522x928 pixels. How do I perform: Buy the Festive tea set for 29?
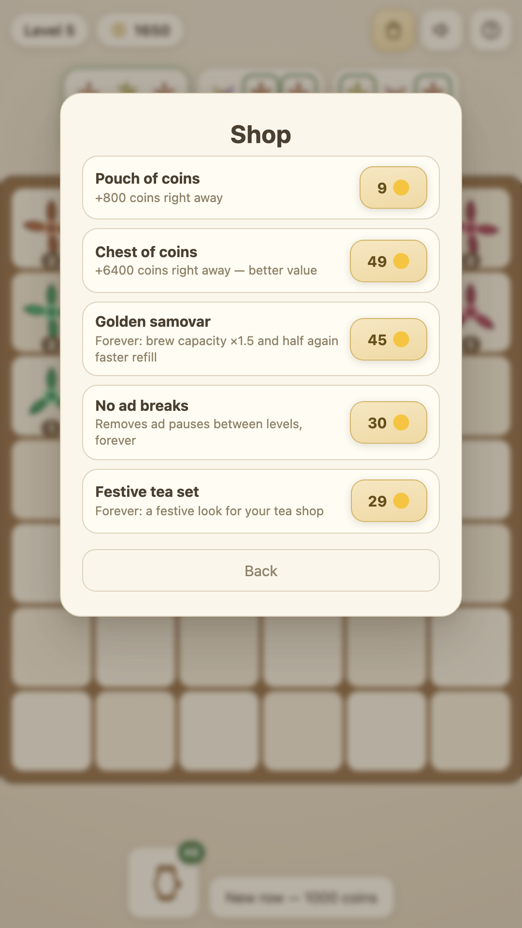(x=389, y=501)
